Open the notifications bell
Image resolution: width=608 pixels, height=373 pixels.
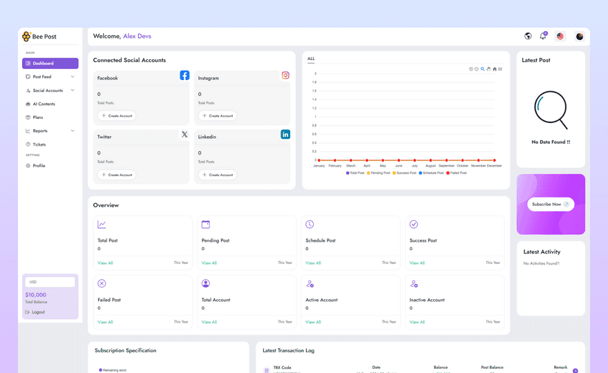coord(543,36)
